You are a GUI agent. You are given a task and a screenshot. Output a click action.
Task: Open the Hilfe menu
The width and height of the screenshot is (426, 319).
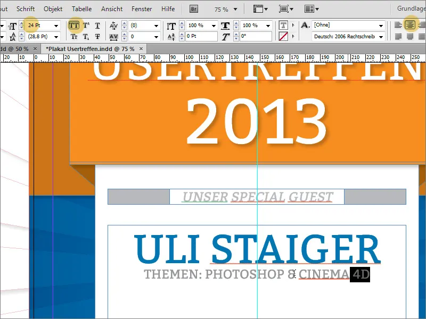[168, 9]
